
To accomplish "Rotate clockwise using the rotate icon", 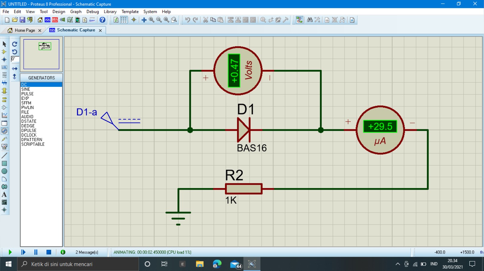I will [x=15, y=44].
